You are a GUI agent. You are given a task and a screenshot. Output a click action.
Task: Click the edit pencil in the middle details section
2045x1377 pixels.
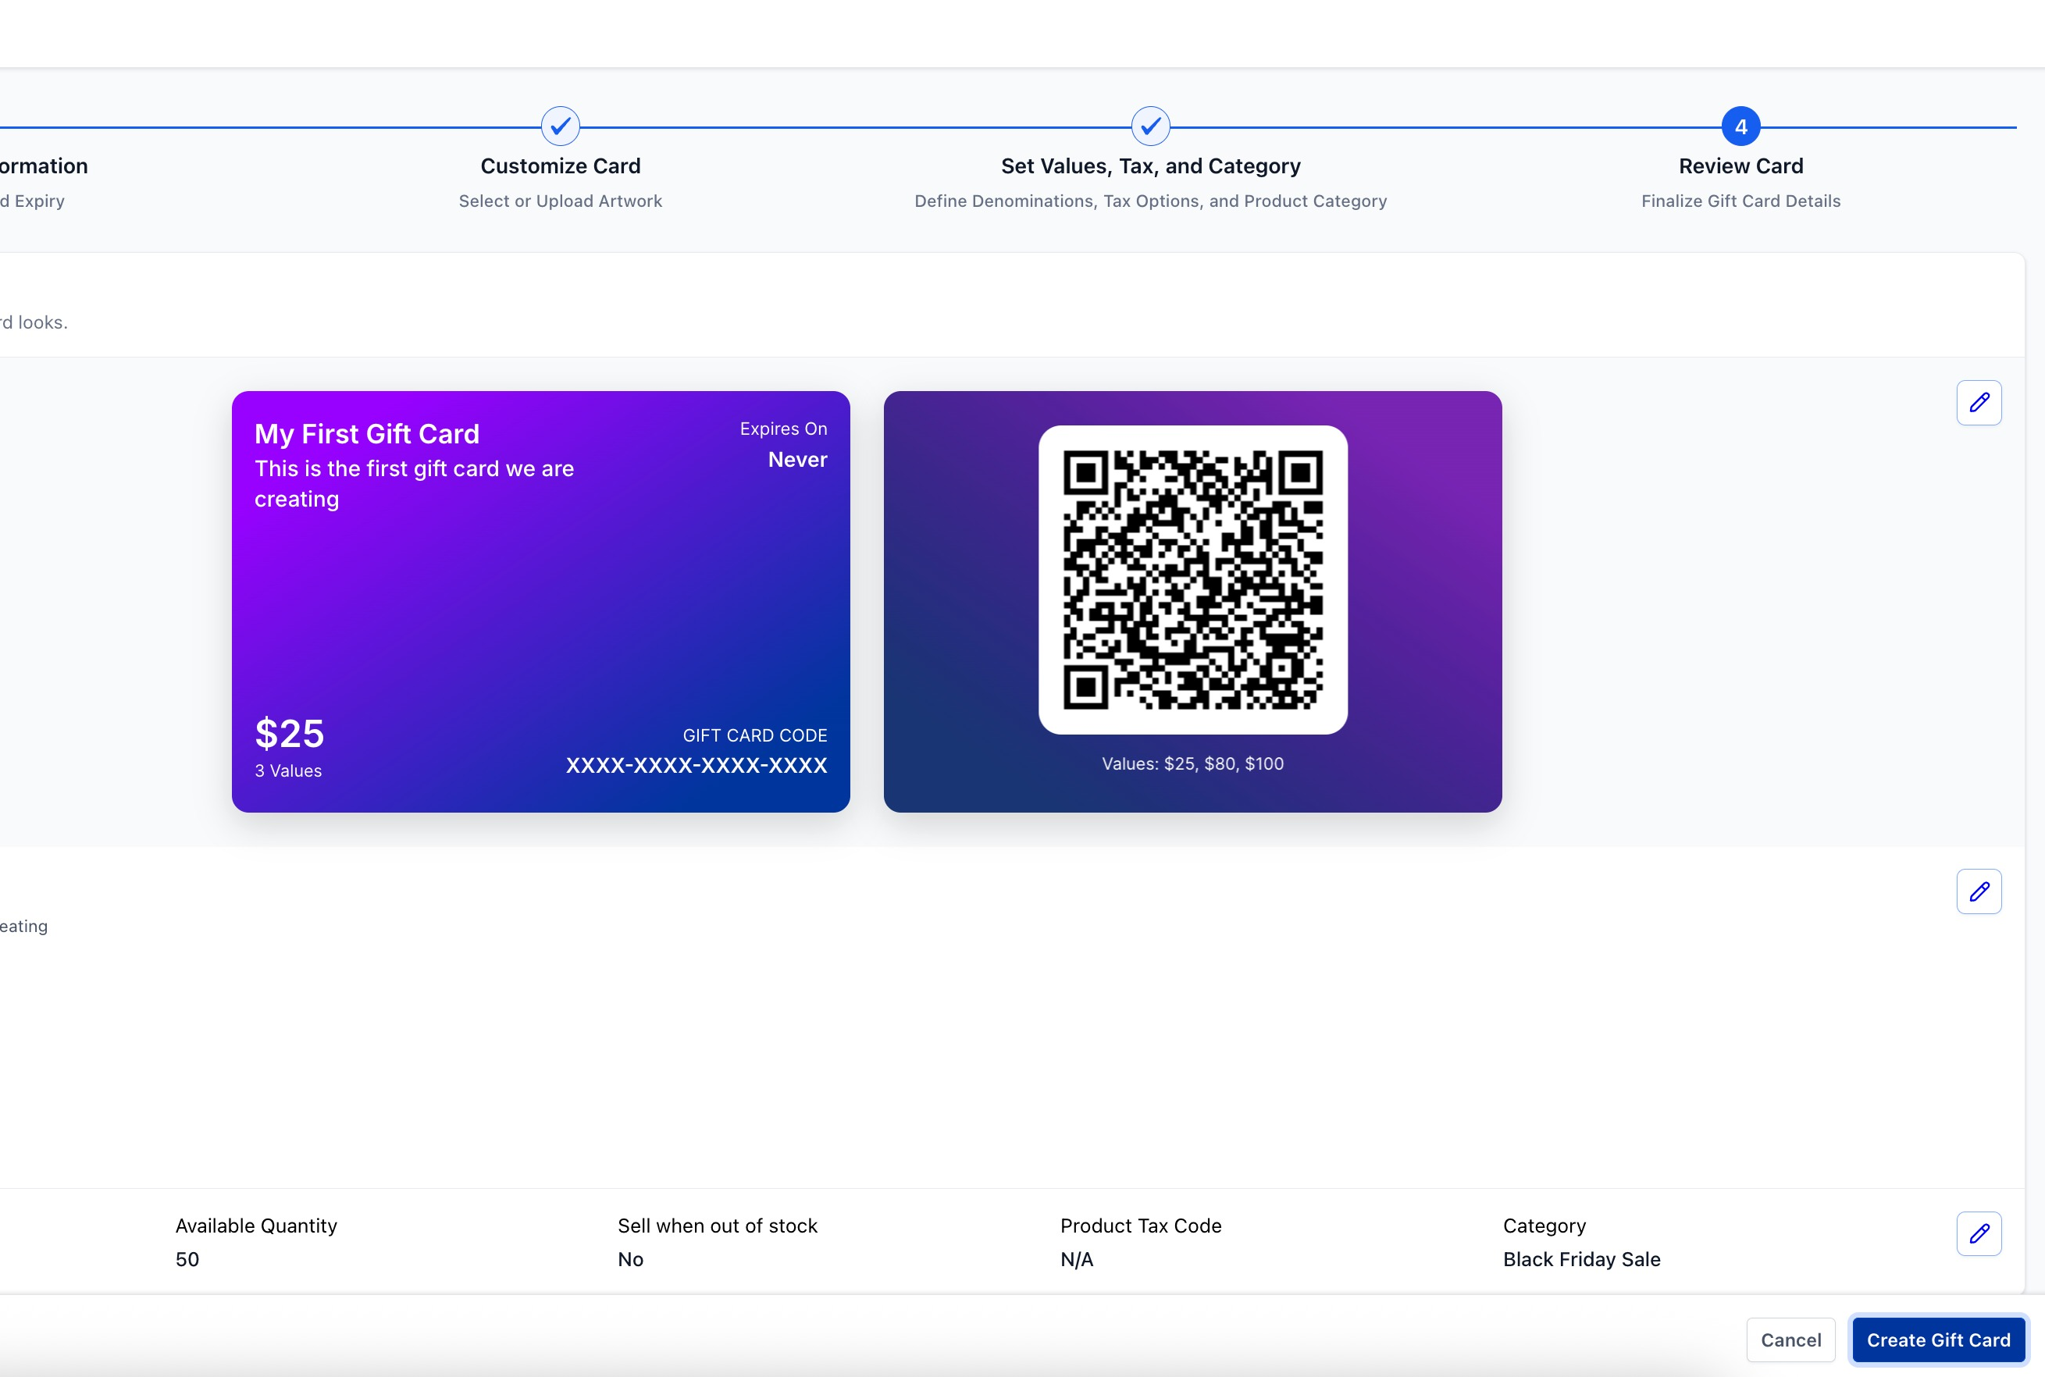coord(1979,891)
